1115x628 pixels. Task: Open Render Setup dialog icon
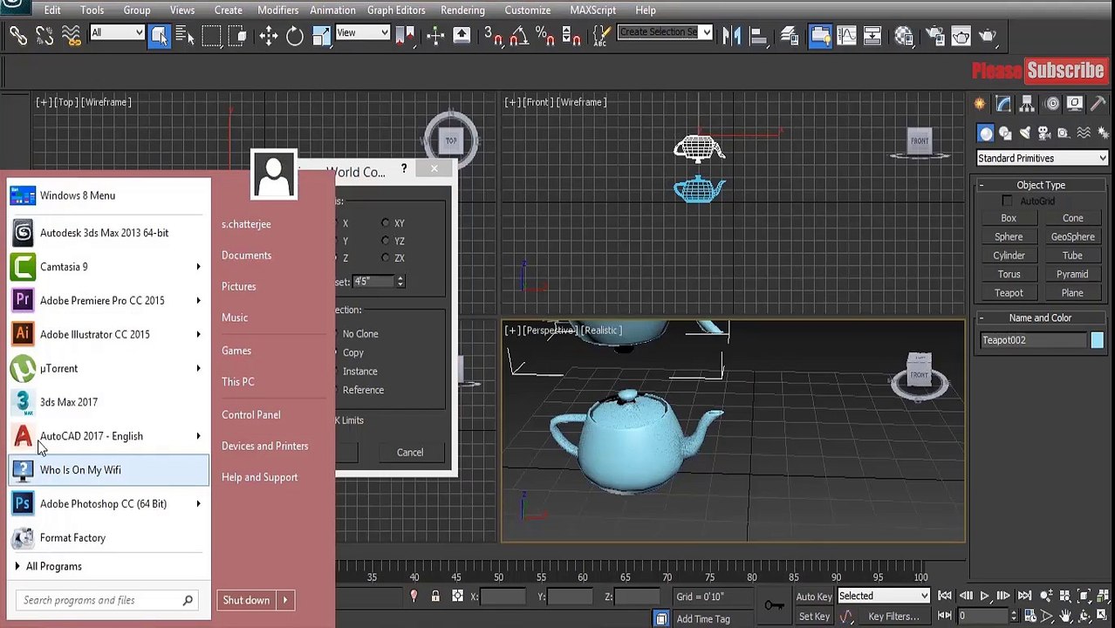point(934,36)
